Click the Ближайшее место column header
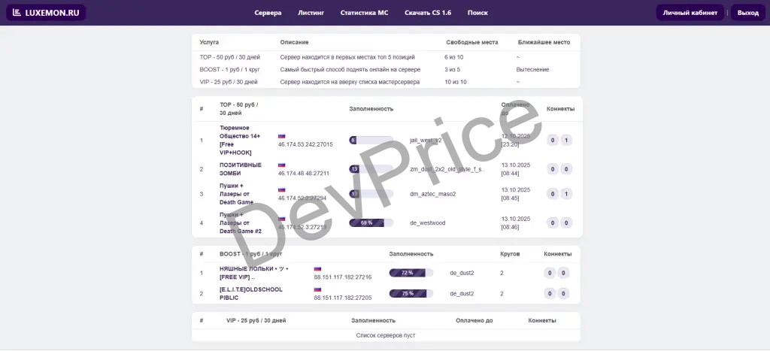This screenshot has height=351, width=770. [544, 42]
